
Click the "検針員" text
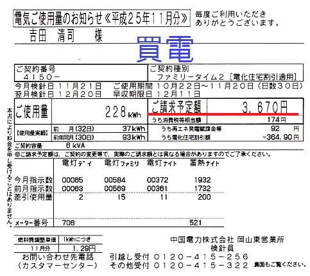(222, 248)
